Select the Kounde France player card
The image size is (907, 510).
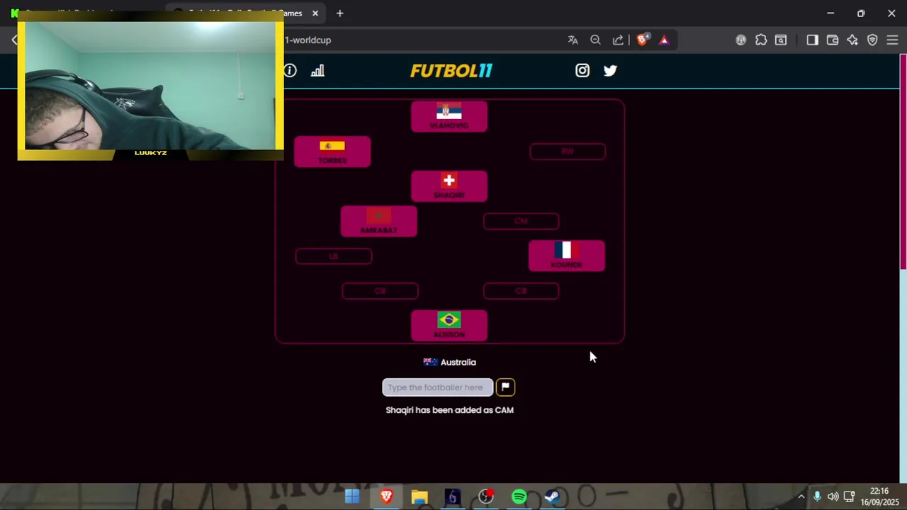click(567, 256)
